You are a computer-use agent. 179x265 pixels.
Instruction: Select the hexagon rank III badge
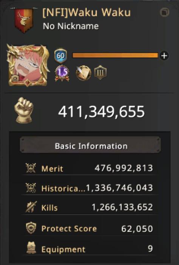[100, 73]
